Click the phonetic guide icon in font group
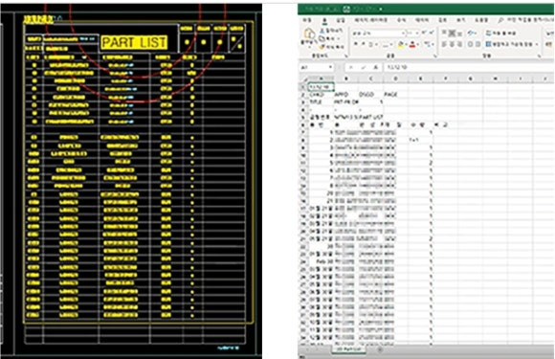555x359 pixels. [x=427, y=44]
